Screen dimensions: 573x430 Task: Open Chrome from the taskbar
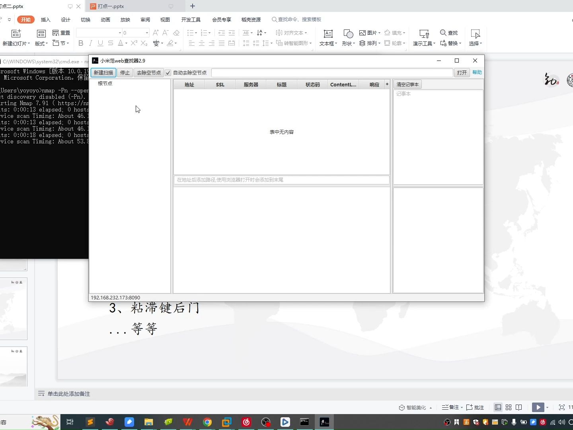click(207, 422)
